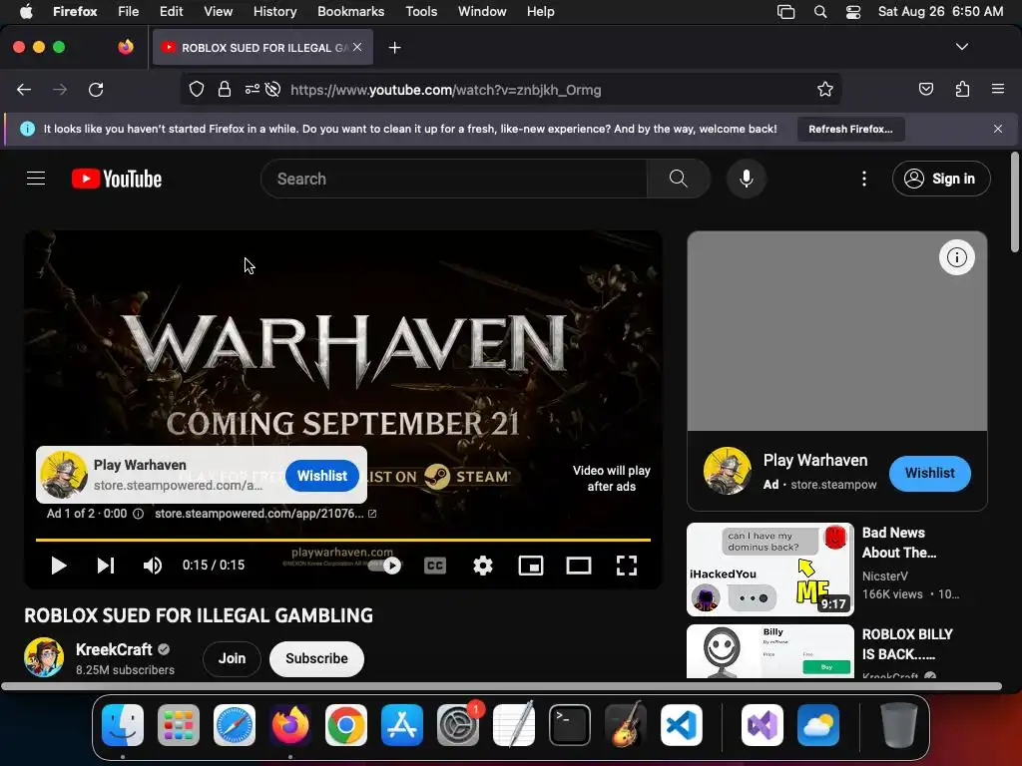Launch Google Chrome from the Dock
Image resolution: width=1022 pixels, height=766 pixels.
[346, 725]
